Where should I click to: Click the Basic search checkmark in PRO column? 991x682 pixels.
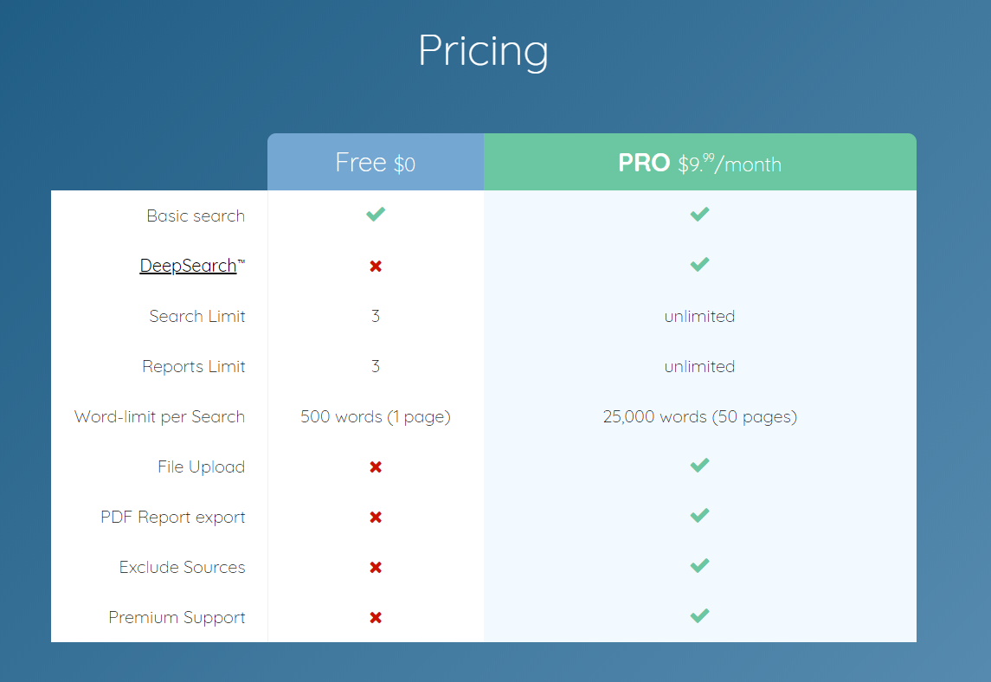coord(699,215)
